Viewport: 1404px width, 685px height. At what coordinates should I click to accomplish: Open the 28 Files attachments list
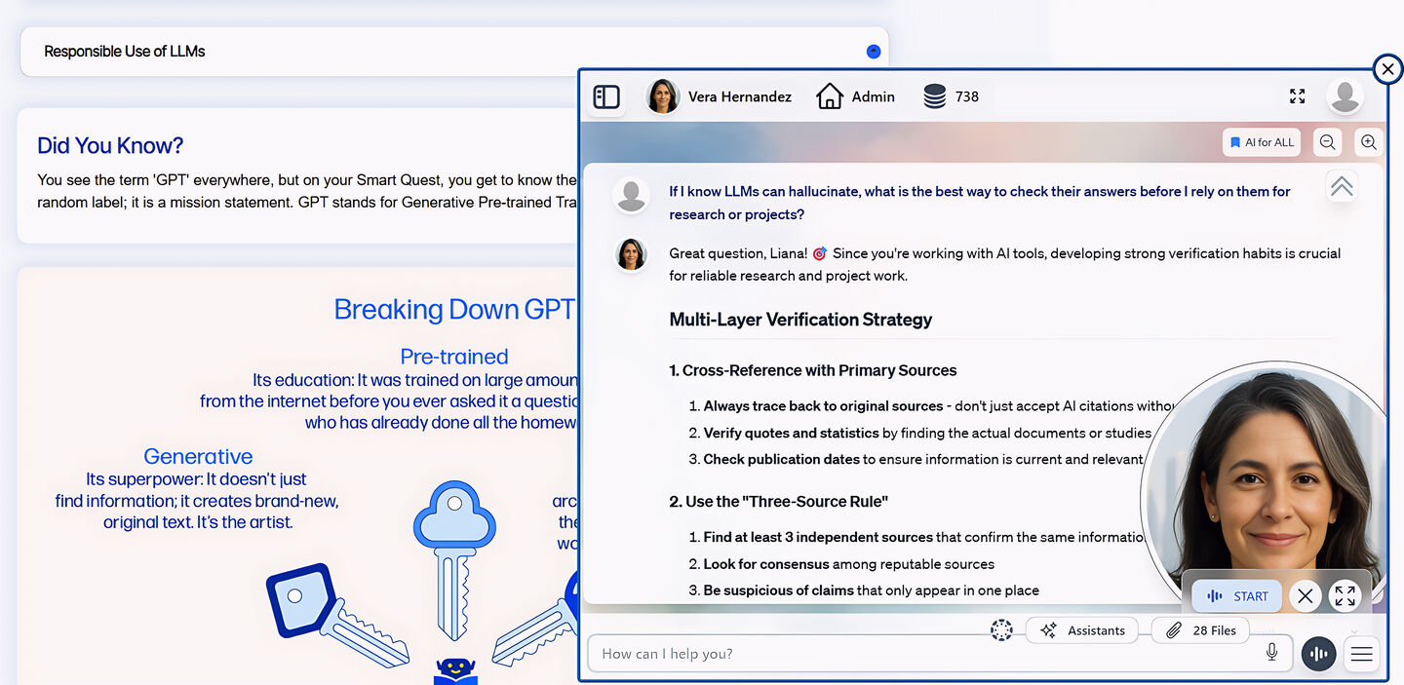[x=1201, y=630]
